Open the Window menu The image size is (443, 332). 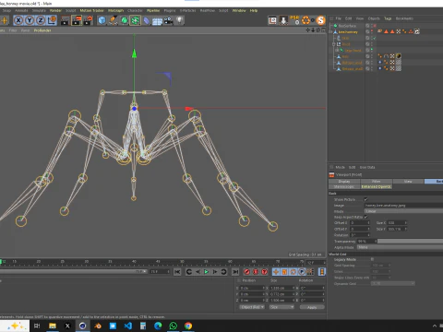coord(239,10)
